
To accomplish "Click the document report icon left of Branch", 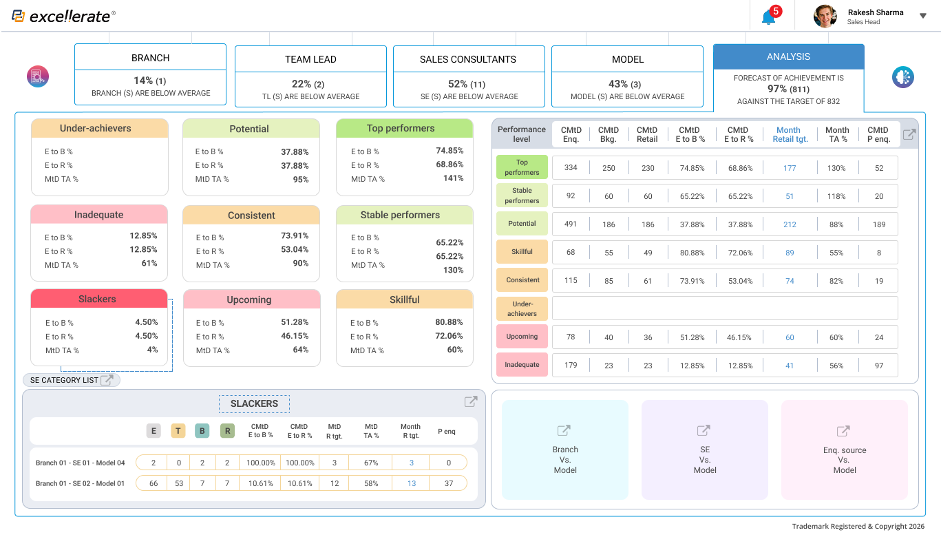I will point(37,76).
